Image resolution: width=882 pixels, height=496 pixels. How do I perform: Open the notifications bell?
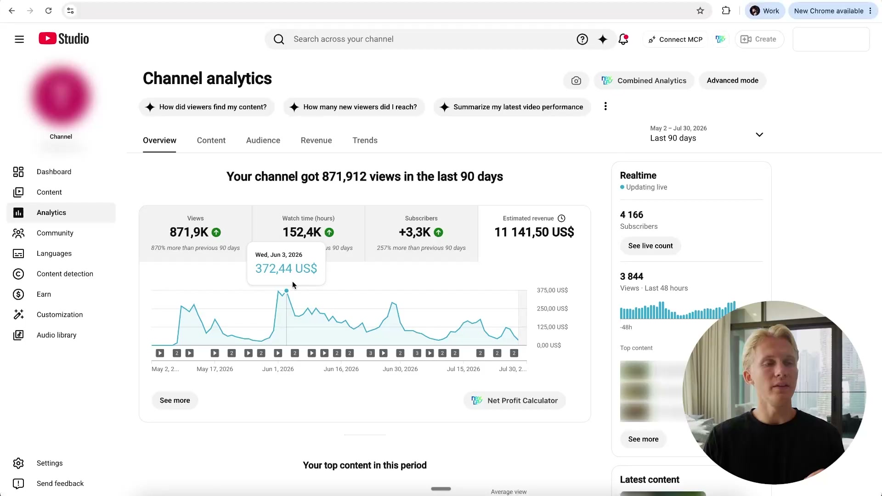click(623, 39)
